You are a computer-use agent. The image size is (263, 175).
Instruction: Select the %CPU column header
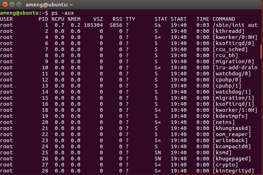[58, 19]
